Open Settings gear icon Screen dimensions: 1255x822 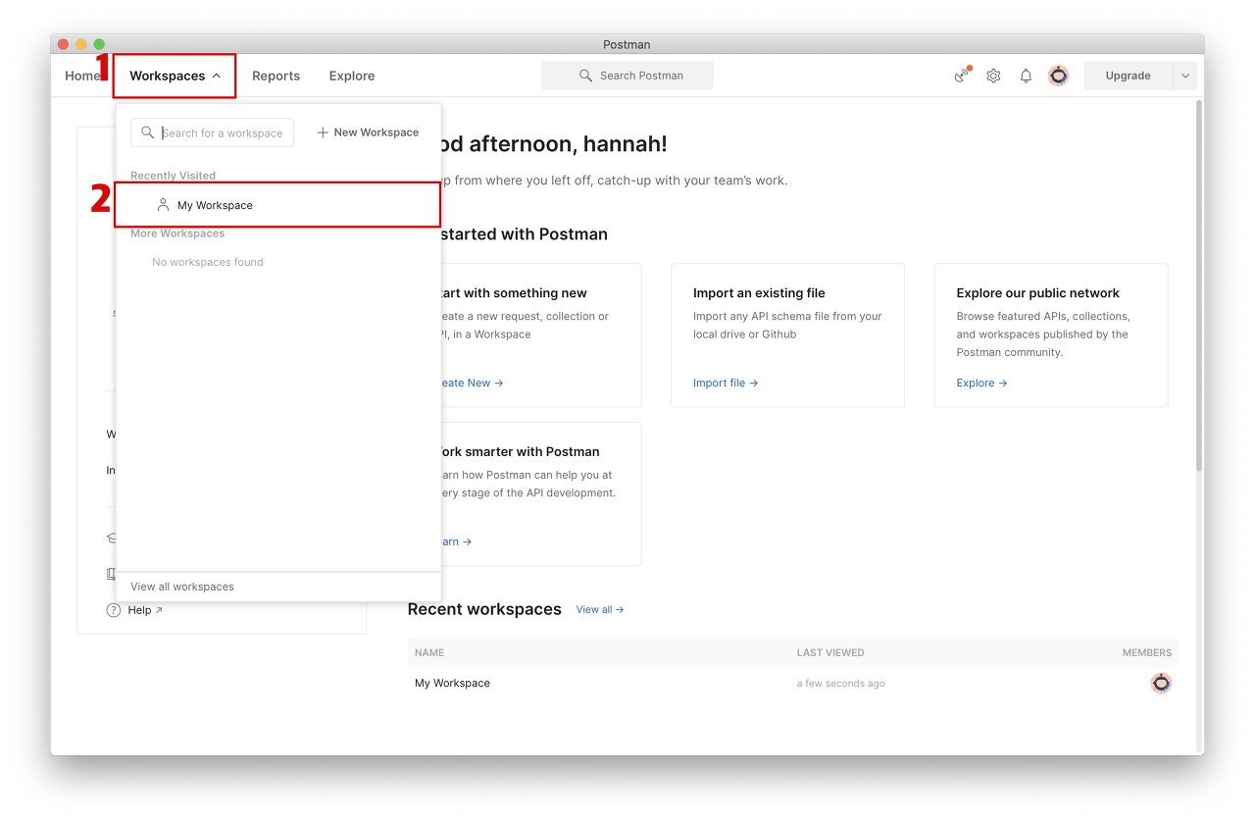[x=993, y=76]
